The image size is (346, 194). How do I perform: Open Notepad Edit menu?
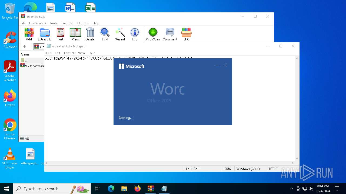[x=58, y=53]
